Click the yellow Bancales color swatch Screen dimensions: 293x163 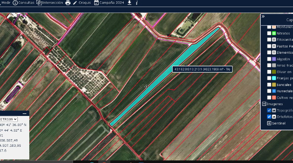[274, 84]
